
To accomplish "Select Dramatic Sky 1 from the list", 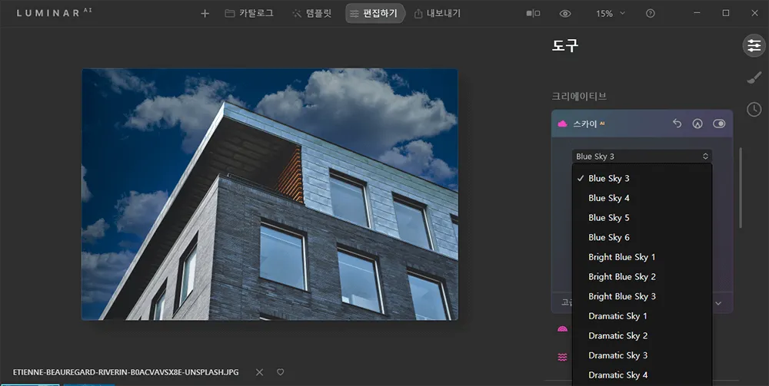I will click(x=618, y=316).
